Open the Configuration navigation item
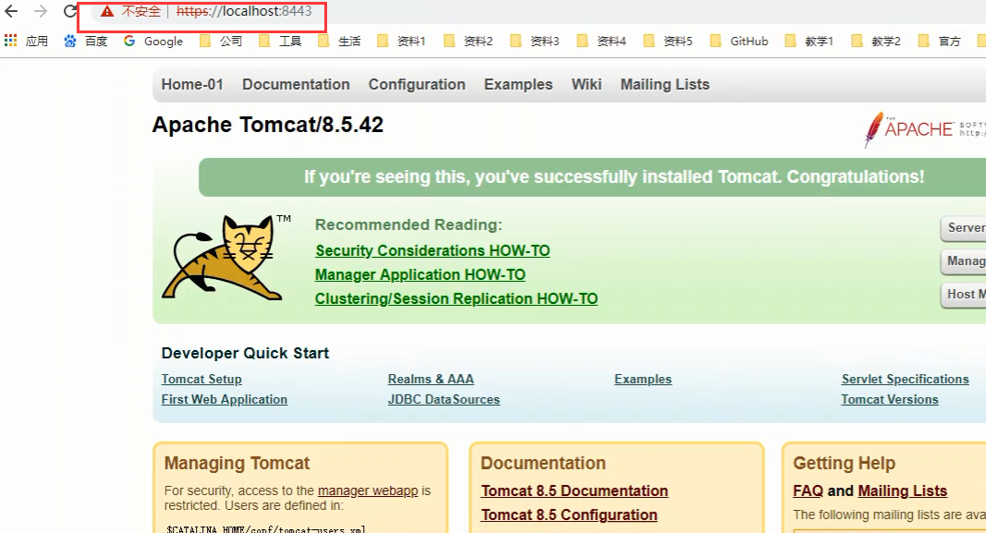The width and height of the screenshot is (986, 533). coord(417,84)
